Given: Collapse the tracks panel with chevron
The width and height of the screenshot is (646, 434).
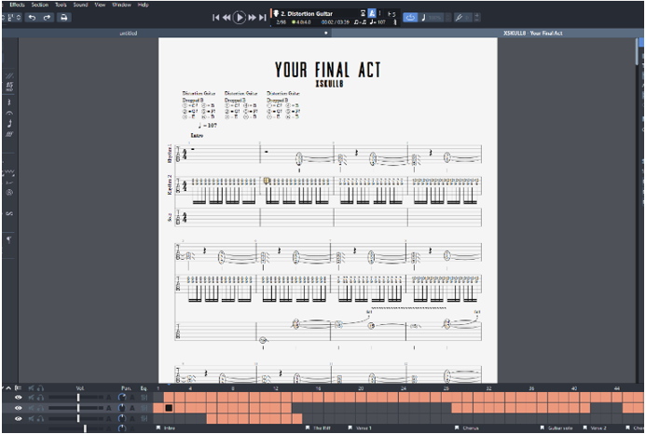Looking at the screenshot, I should 8,387.
